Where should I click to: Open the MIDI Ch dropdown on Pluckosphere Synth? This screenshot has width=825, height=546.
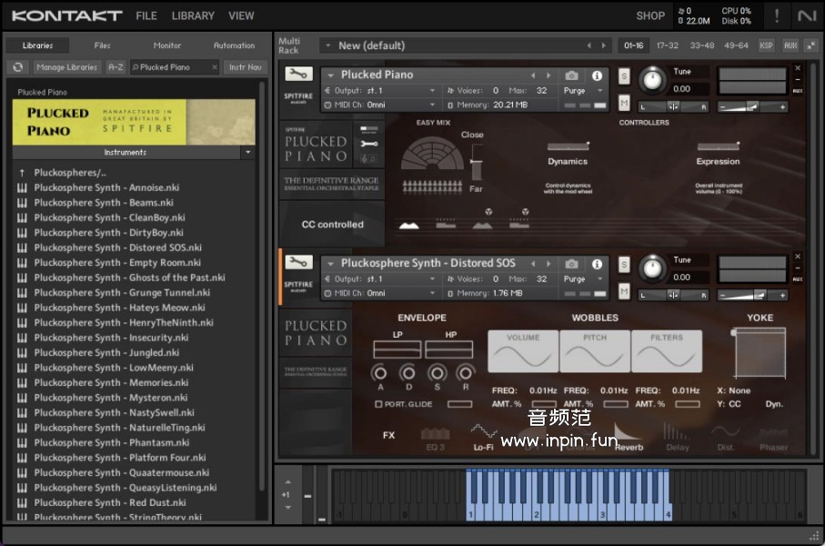point(380,293)
